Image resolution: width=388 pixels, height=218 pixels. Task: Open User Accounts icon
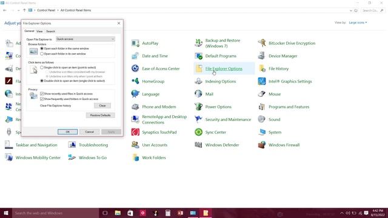tap(135, 145)
